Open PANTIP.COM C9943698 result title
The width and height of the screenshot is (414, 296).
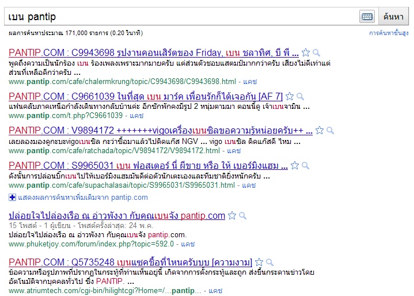pos(154,52)
